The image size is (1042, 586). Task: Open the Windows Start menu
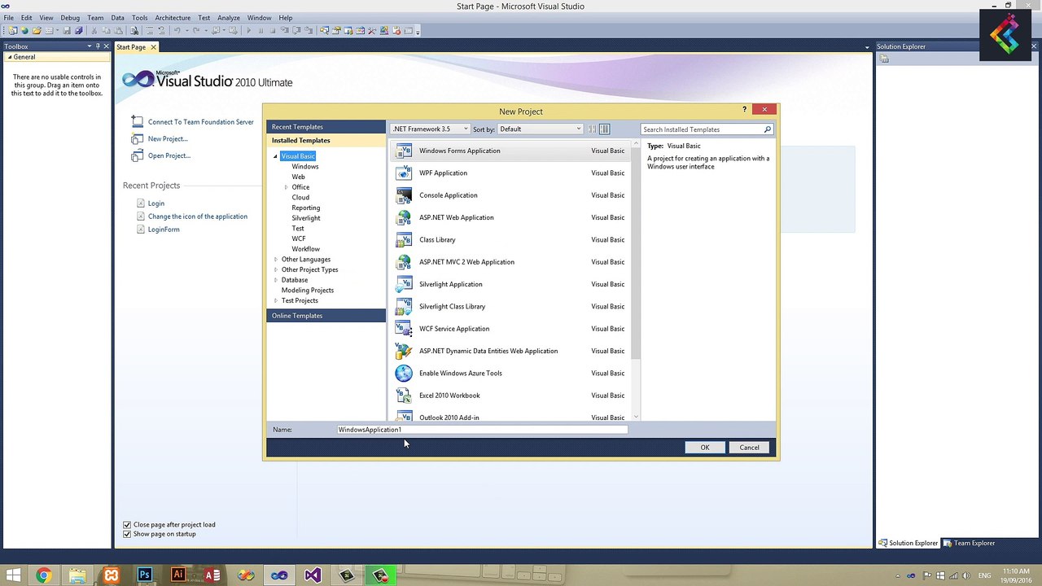[12, 575]
